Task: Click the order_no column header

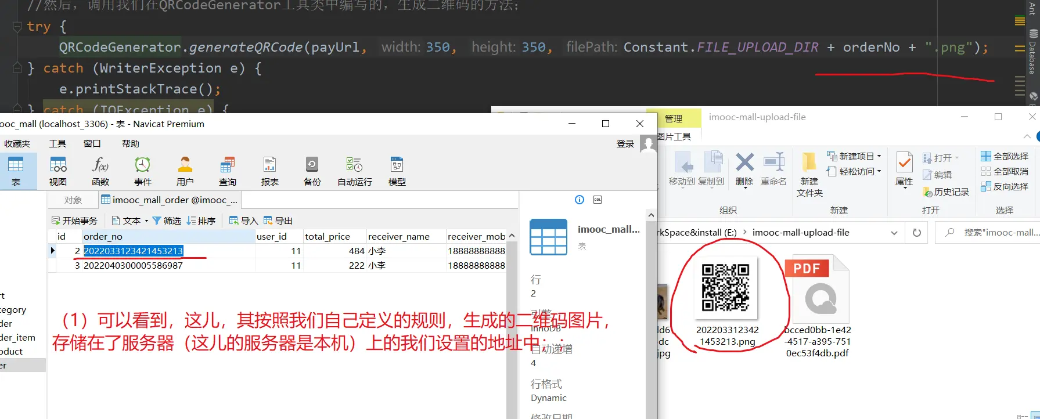Action: tap(168, 236)
